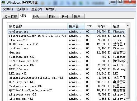Sort processes by the CPU column
The height and width of the screenshot is (101, 137).
[89, 26]
